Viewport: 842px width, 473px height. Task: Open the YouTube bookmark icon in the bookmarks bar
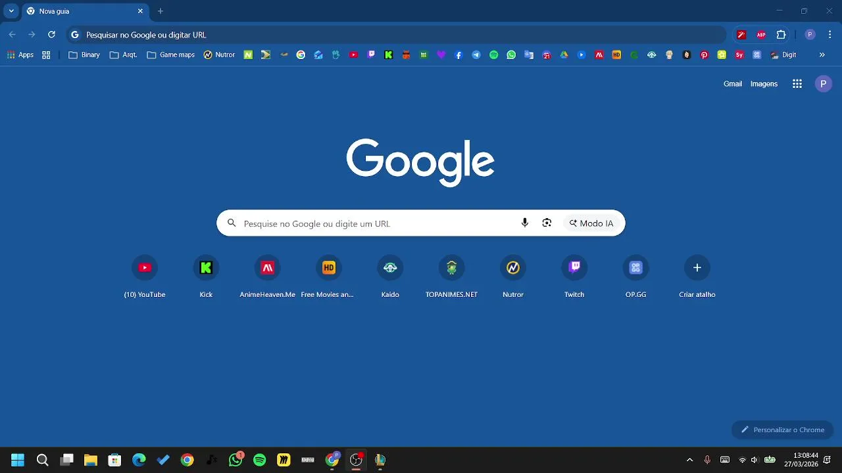[x=353, y=55]
